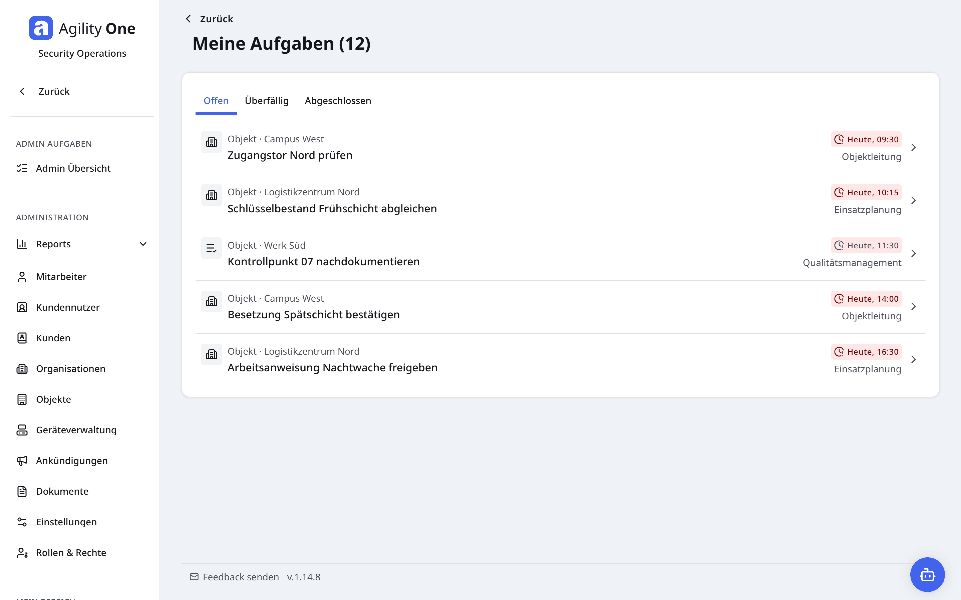Select task title Arbeitsanweisung Nachtwache freigeben
961x600 pixels.
(332, 368)
